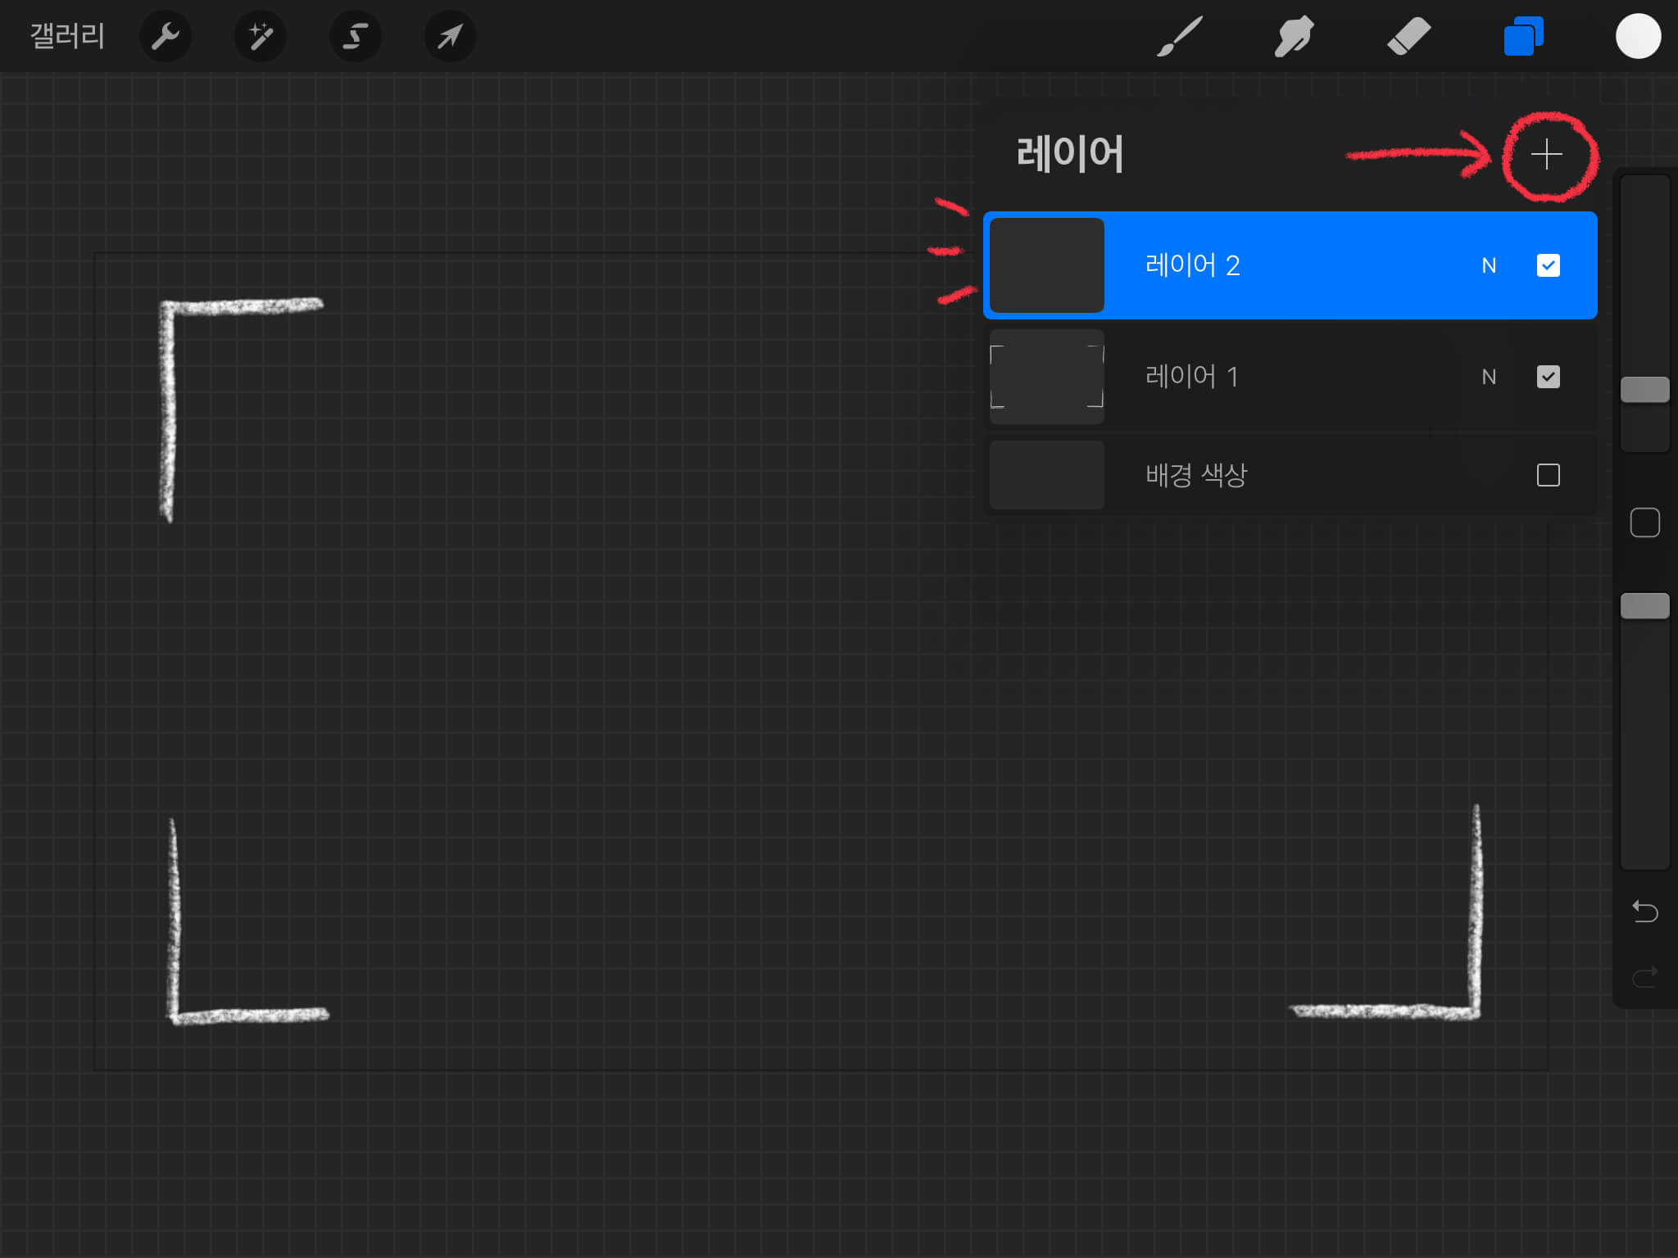Select the Smudge tool
Viewport: 1678px width, 1258px height.
coord(1294,36)
